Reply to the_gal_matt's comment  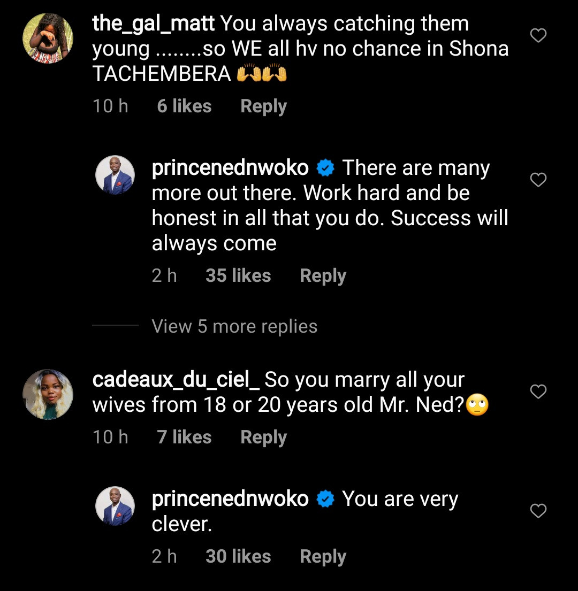pos(263,106)
